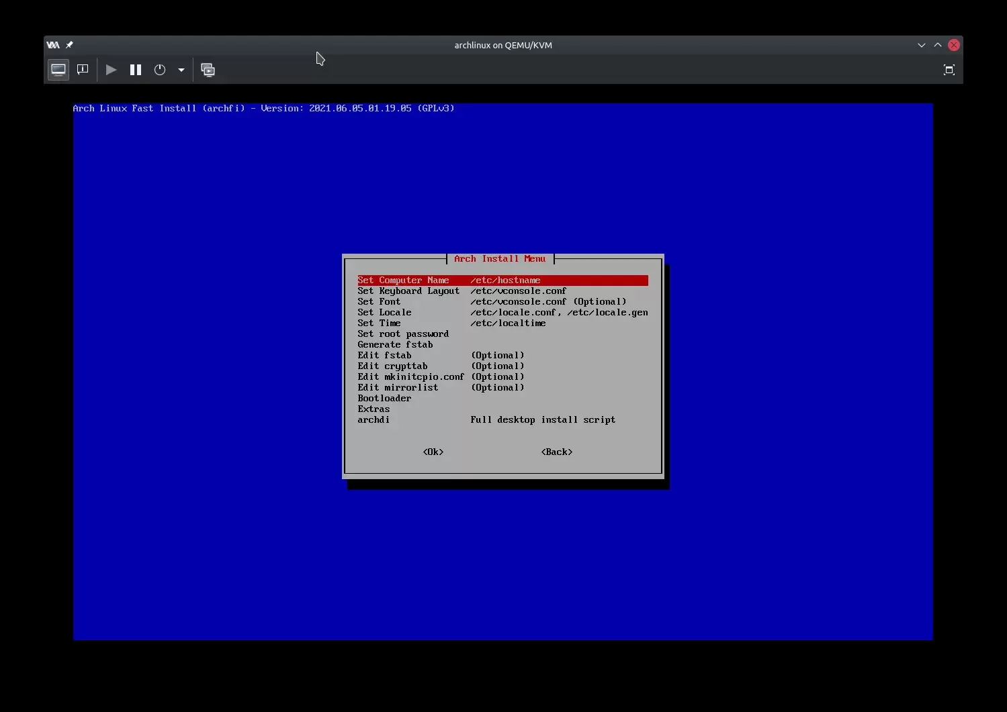Pause the virtual machine
Viewport: 1007px width, 712px height.
tap(136, 70)
